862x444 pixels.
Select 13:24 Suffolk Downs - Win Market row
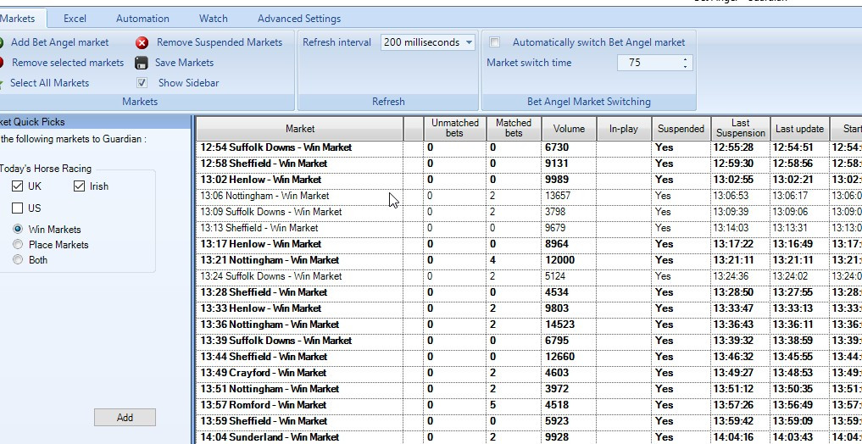(529, 276)
